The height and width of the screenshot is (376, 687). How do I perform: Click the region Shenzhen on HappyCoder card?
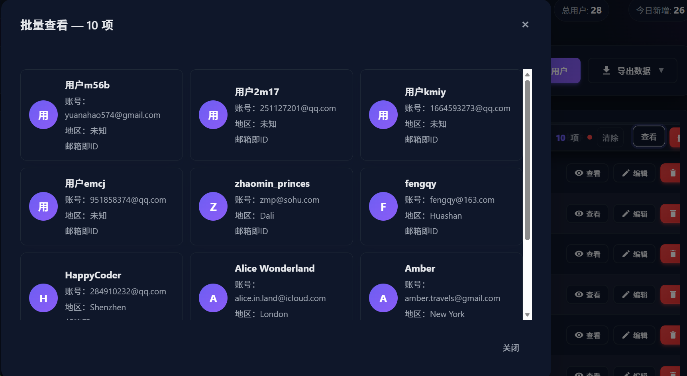pyautogui.click(x=108, y=307)
